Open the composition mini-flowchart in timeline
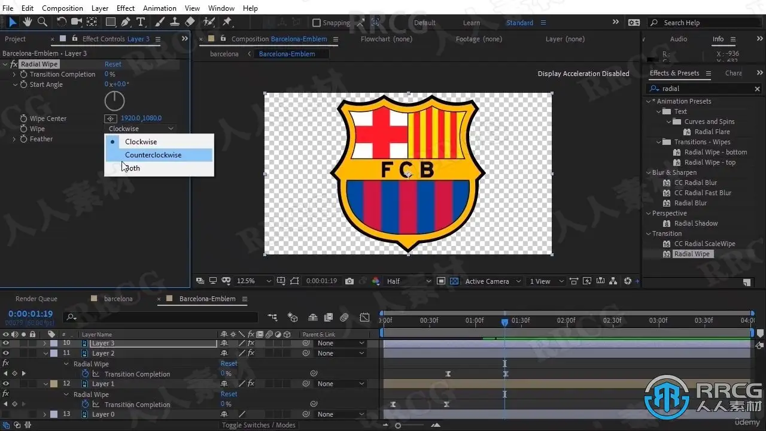 [272, 317]
